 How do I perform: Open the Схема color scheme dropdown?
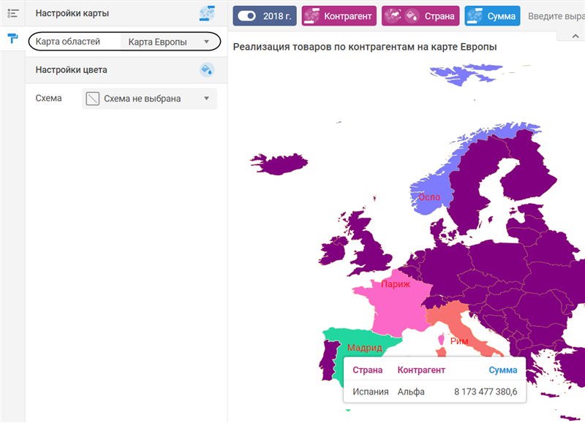[x=150, y=99]
